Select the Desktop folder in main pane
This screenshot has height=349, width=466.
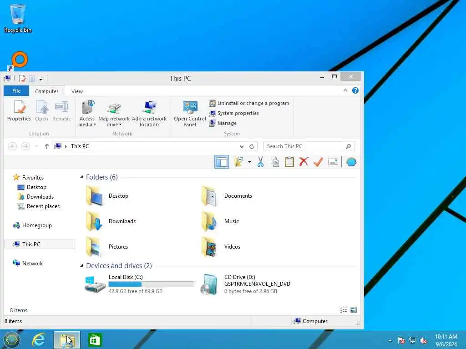(107, 196)
